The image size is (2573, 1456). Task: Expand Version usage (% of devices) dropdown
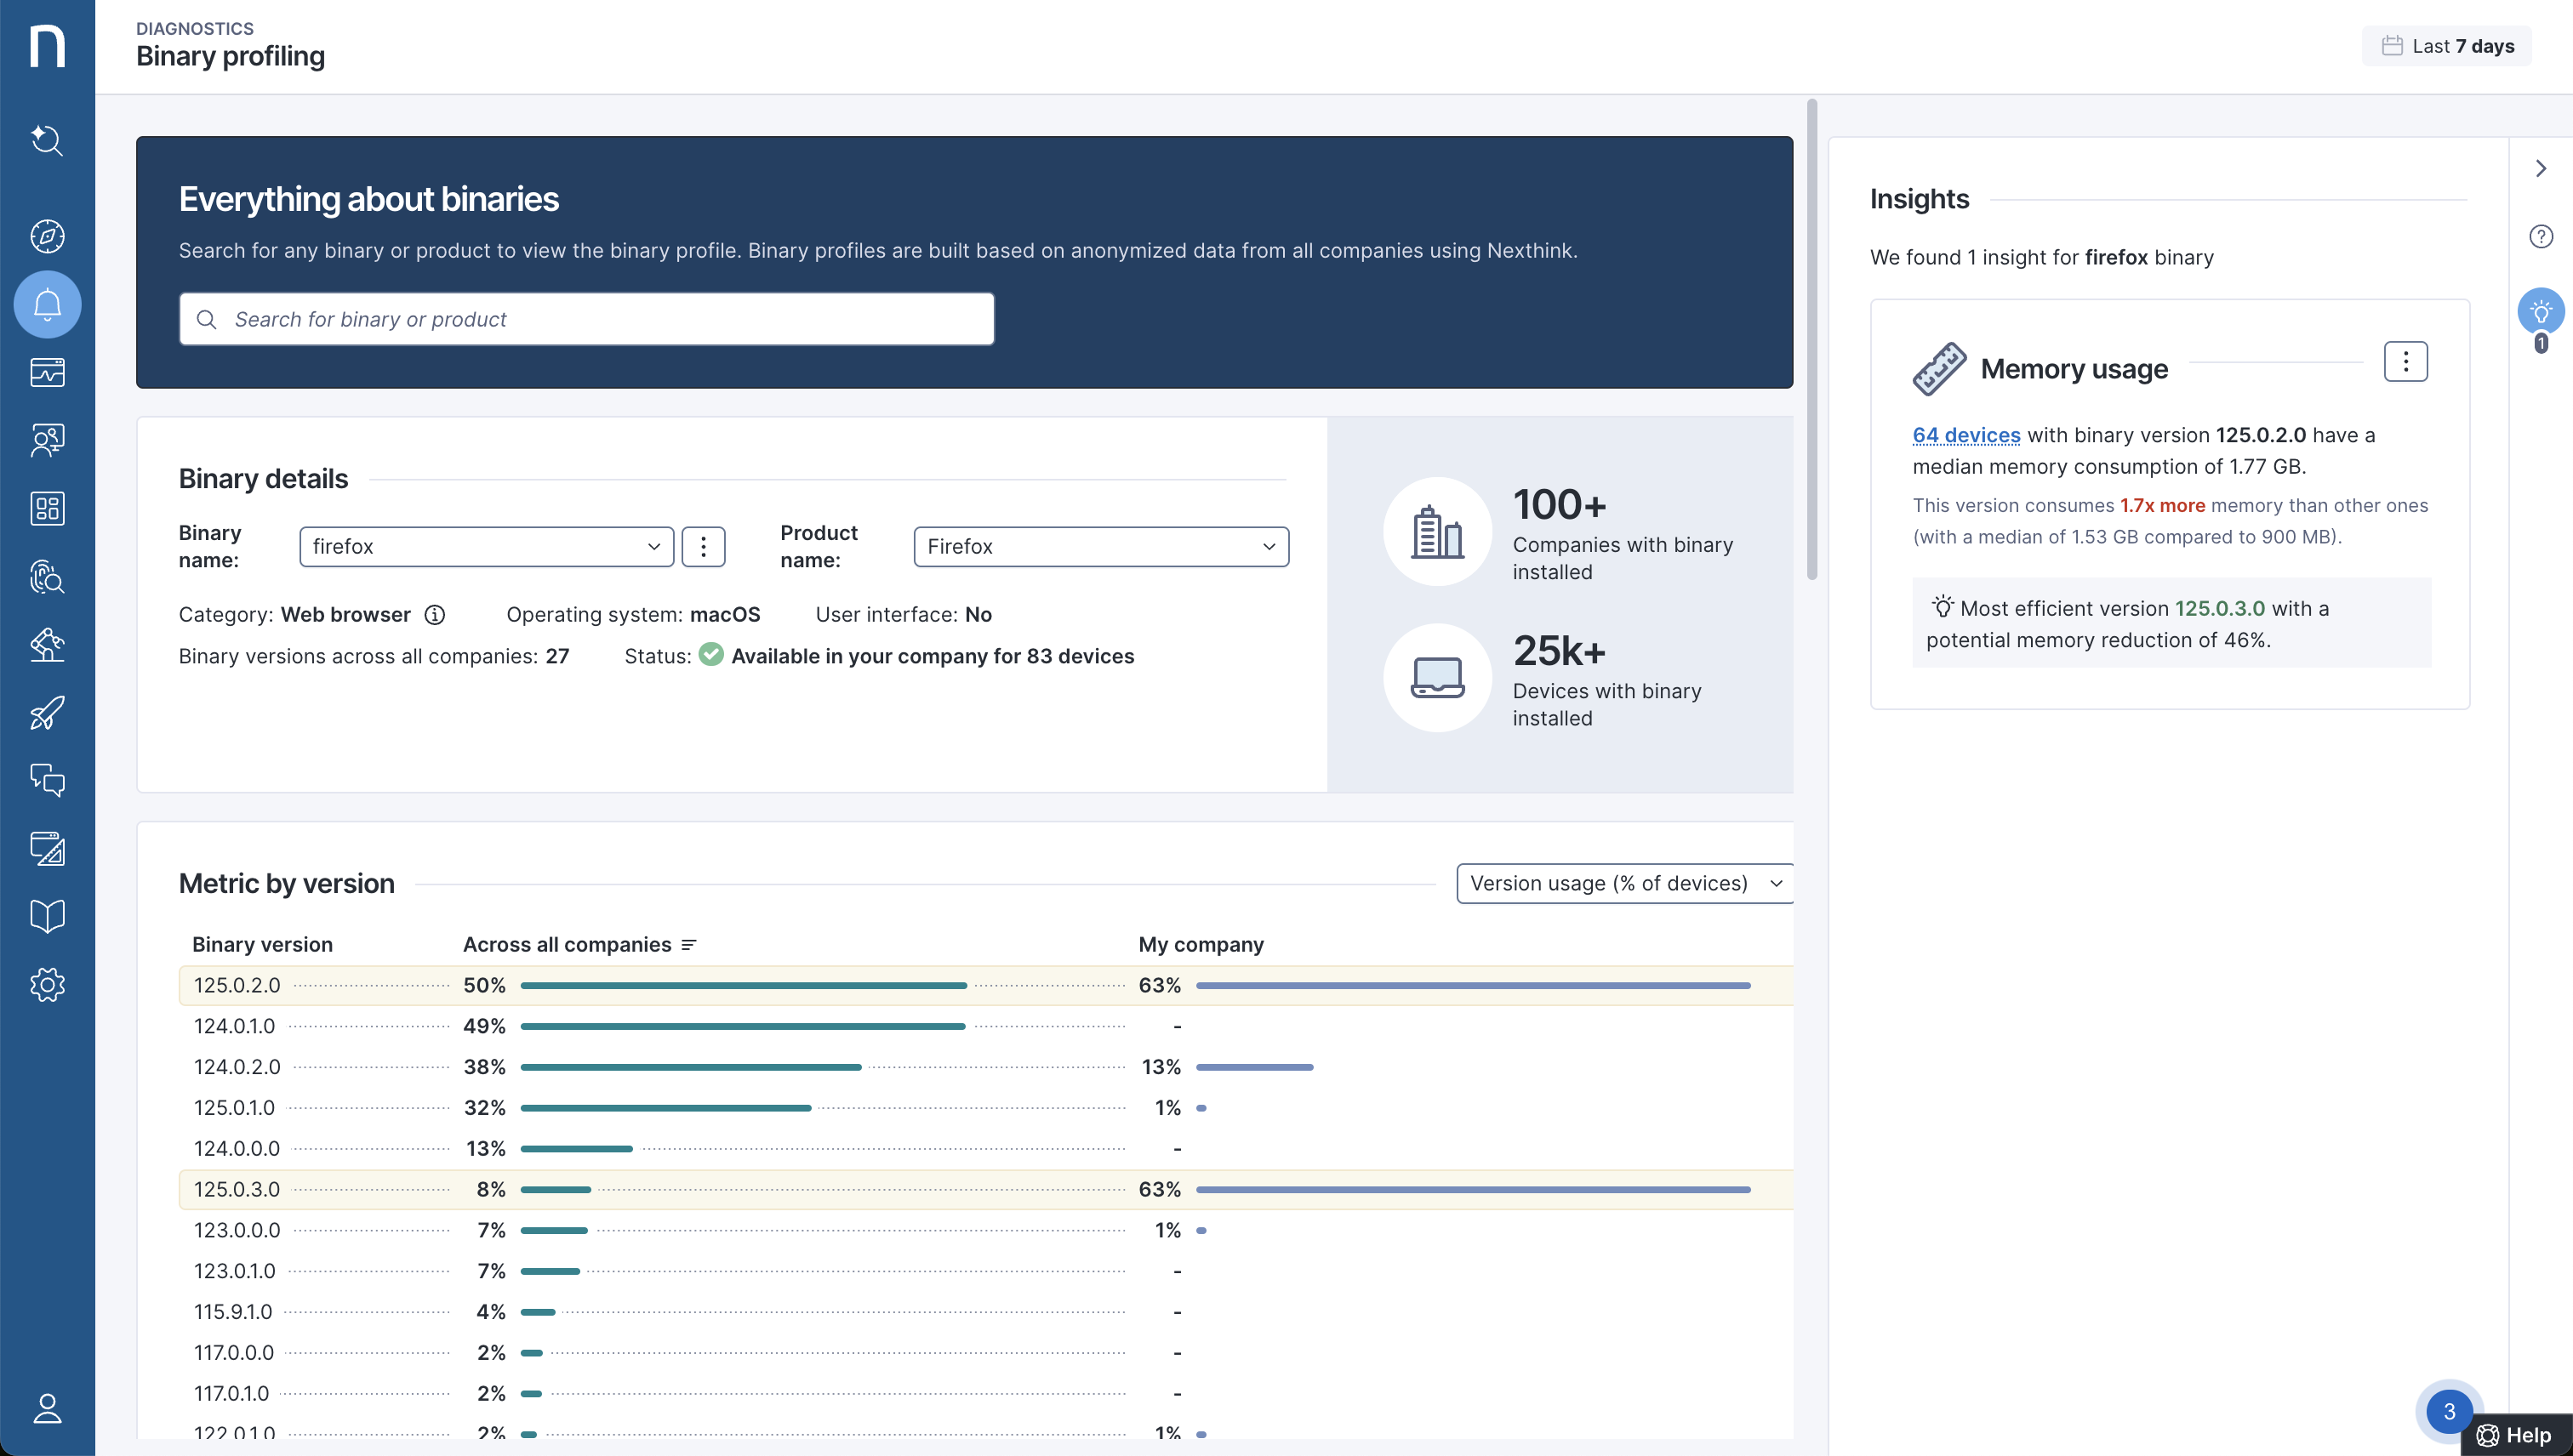point(1623,883)
